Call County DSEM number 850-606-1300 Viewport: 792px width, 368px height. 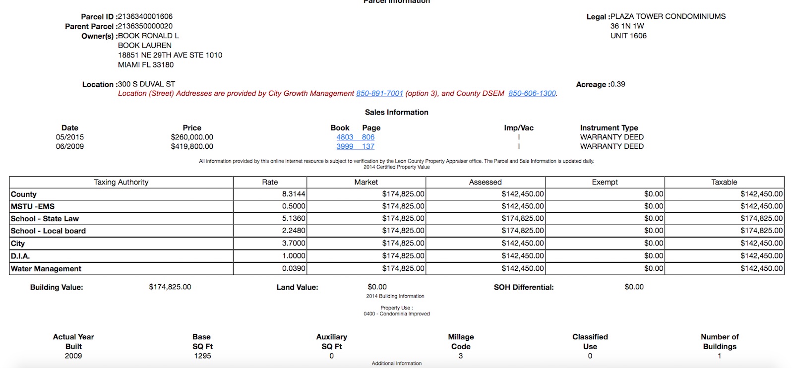(532, 93)
